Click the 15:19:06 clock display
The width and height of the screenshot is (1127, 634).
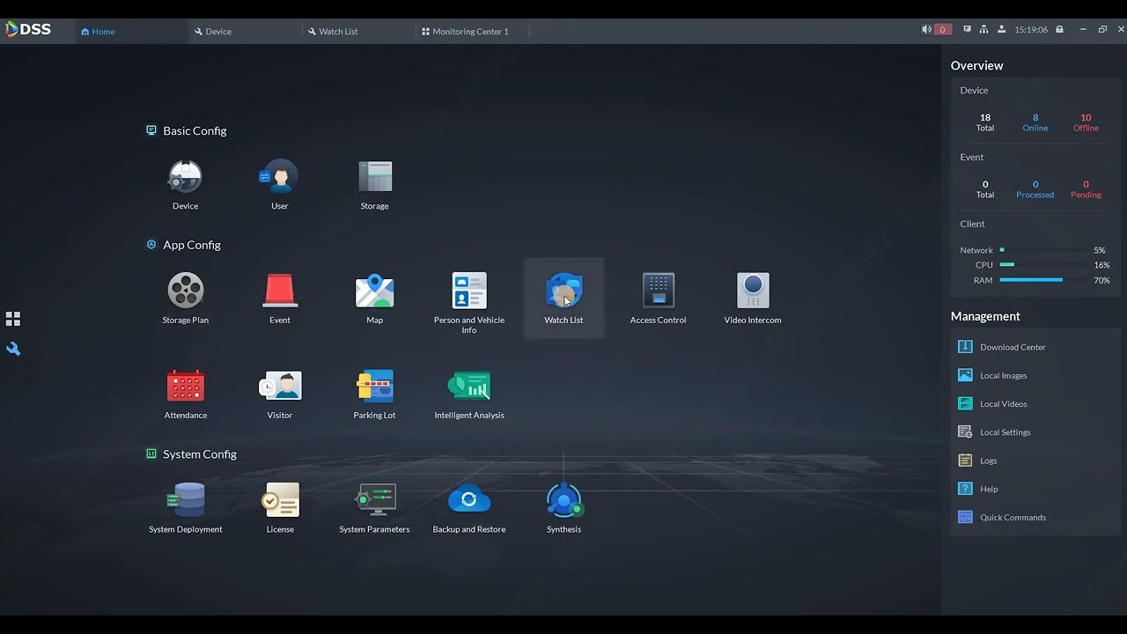point(1031,30)
